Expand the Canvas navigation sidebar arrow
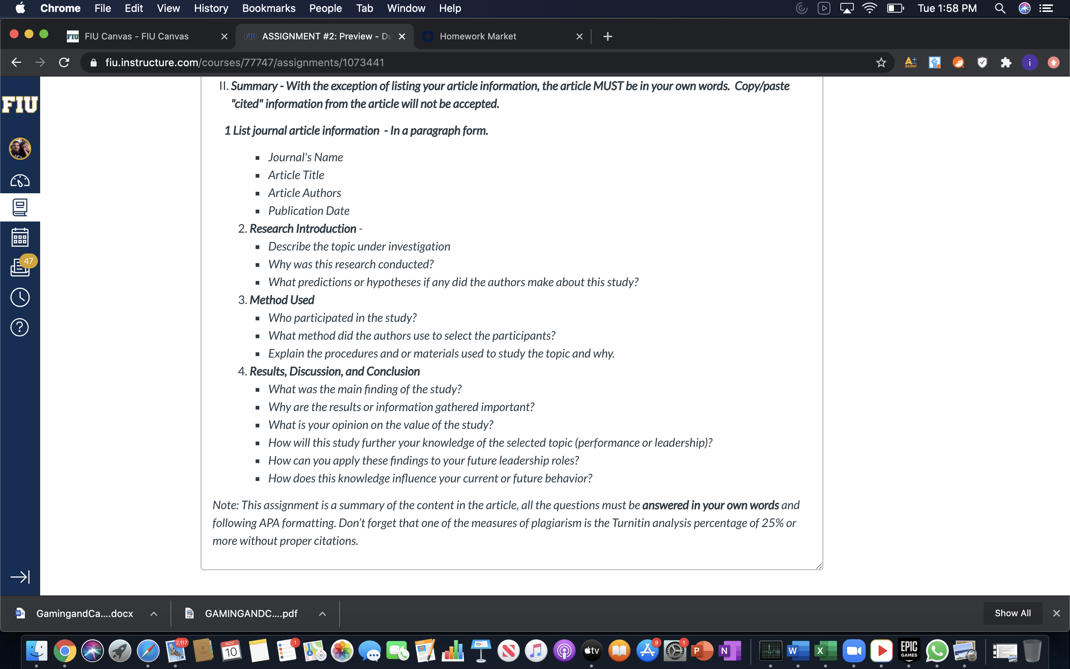 point(20,577)
